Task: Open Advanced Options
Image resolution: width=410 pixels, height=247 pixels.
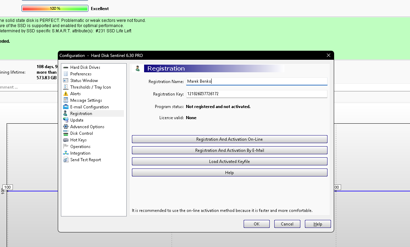Action: [87, 126]
